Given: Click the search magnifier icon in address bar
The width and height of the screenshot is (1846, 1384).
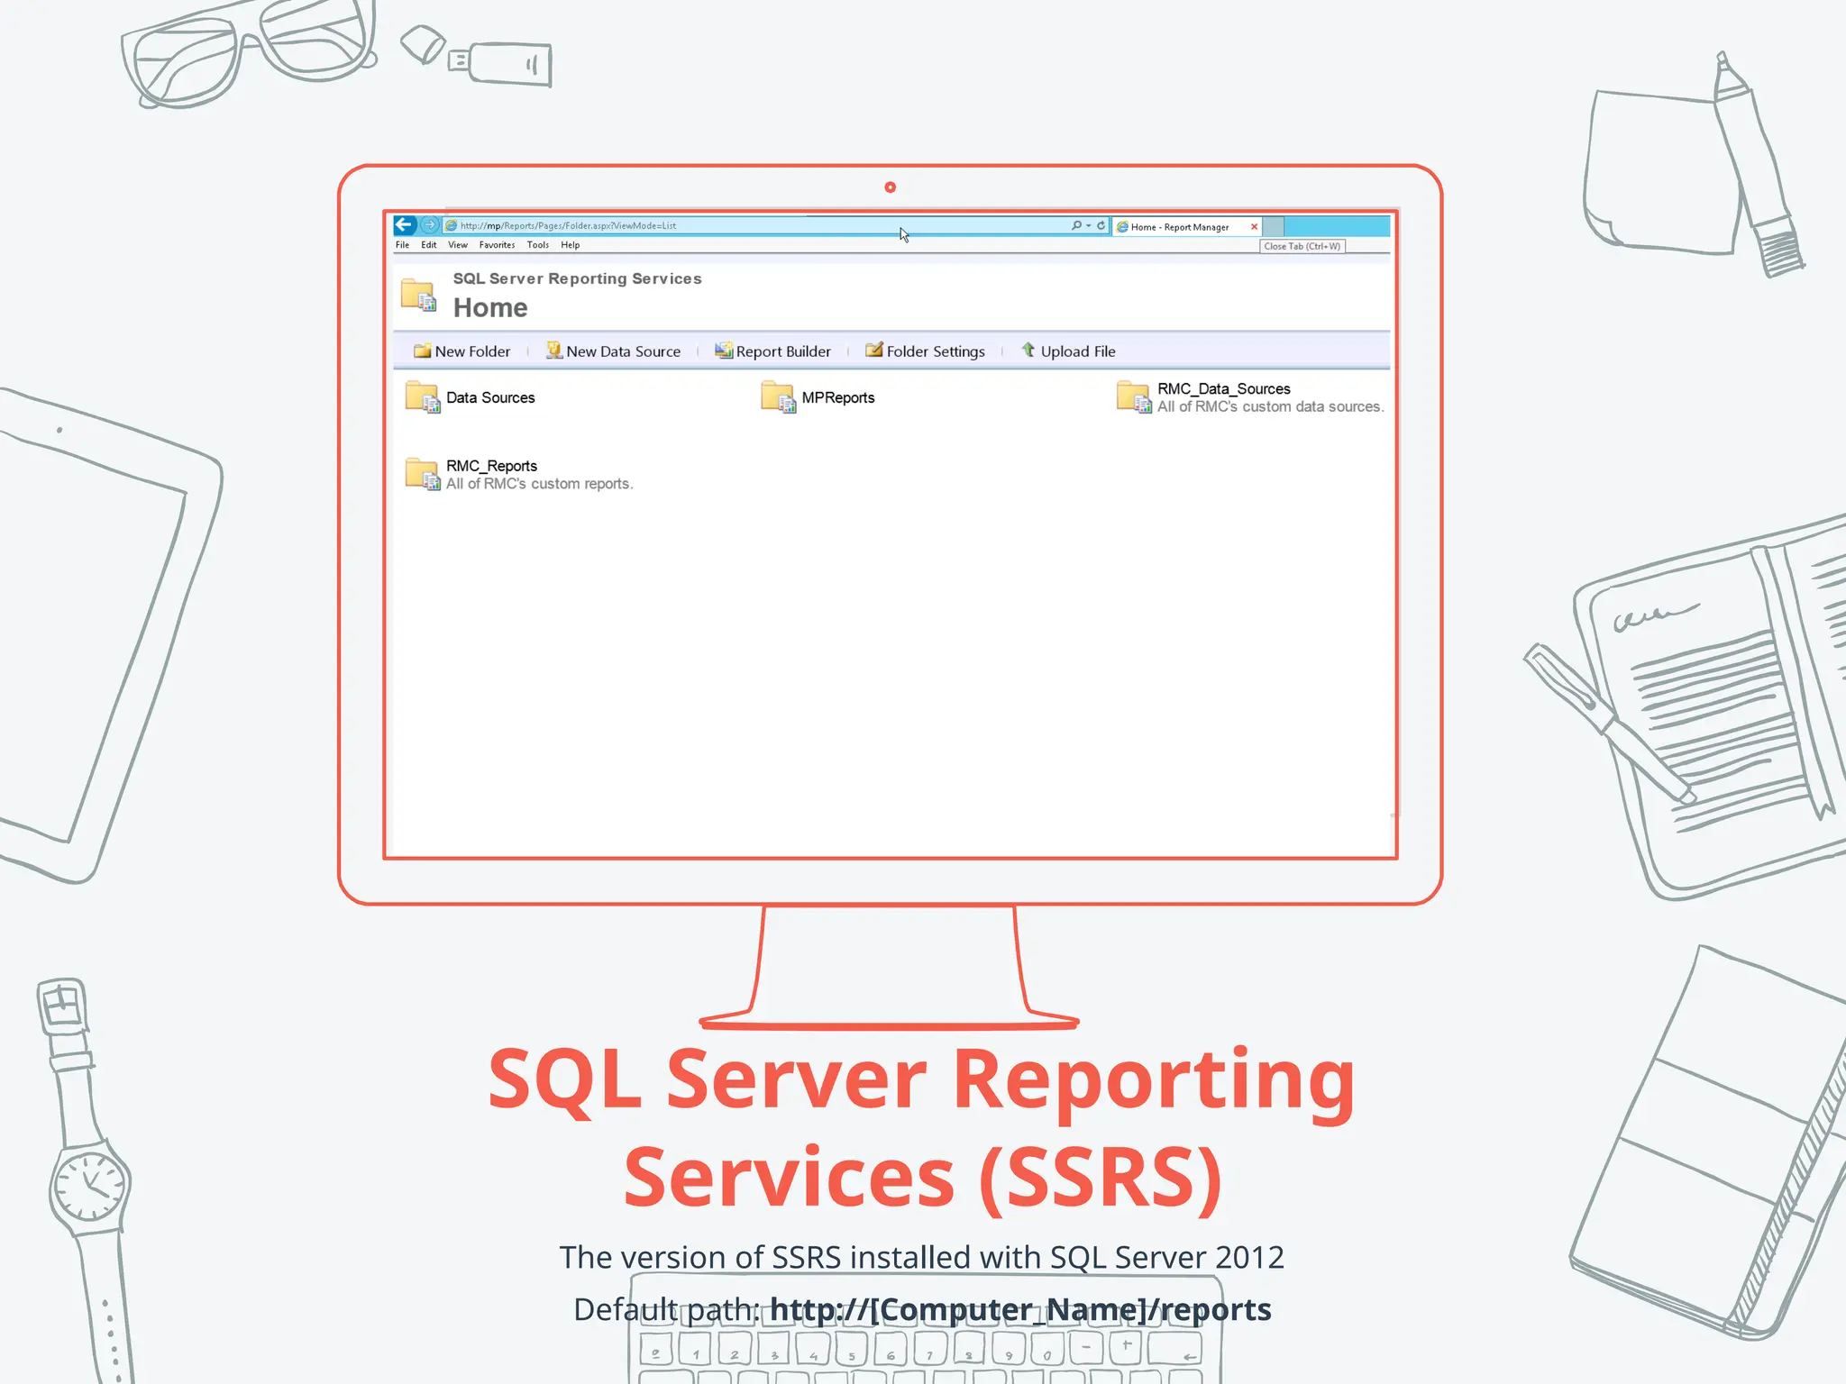Looking at the screenshot, I should pos(1076,225).
